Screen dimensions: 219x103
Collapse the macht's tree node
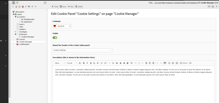coord(16,17)
